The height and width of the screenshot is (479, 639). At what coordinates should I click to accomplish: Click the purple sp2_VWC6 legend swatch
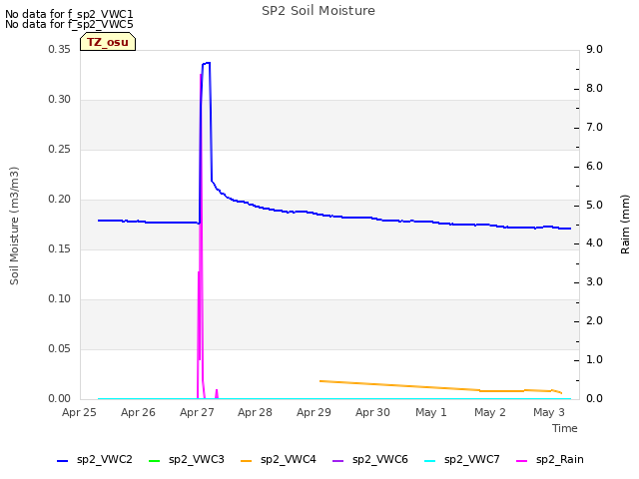338,461
